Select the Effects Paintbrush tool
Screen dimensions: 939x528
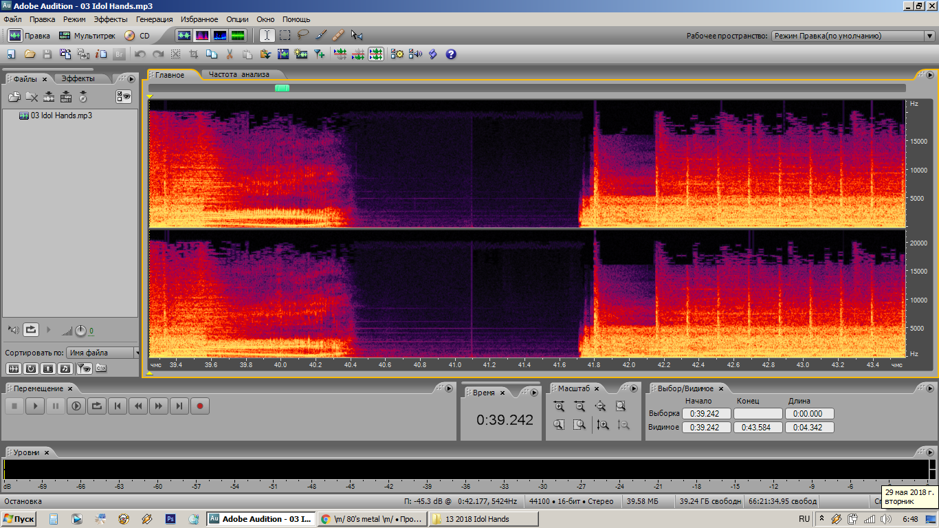pos(320,35)
